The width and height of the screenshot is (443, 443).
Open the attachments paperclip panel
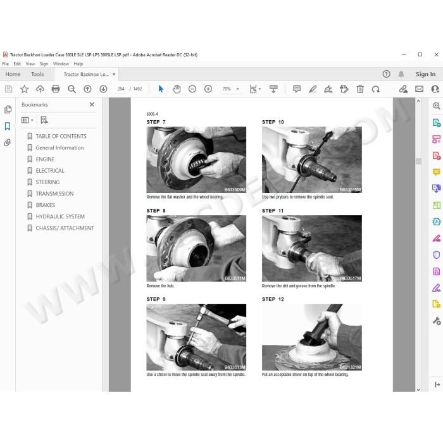pos(8,142)
